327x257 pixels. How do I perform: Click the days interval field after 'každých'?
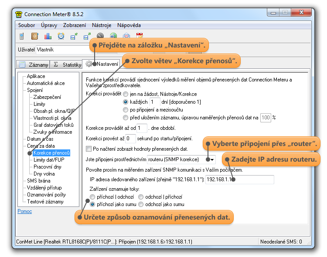point(155,102)
